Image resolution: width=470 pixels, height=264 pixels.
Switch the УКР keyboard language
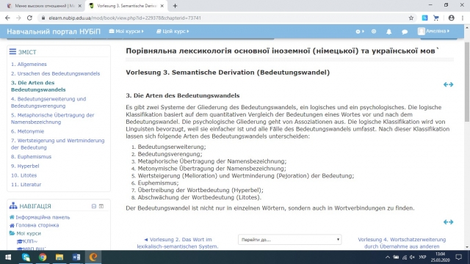[x=422, y=257]
